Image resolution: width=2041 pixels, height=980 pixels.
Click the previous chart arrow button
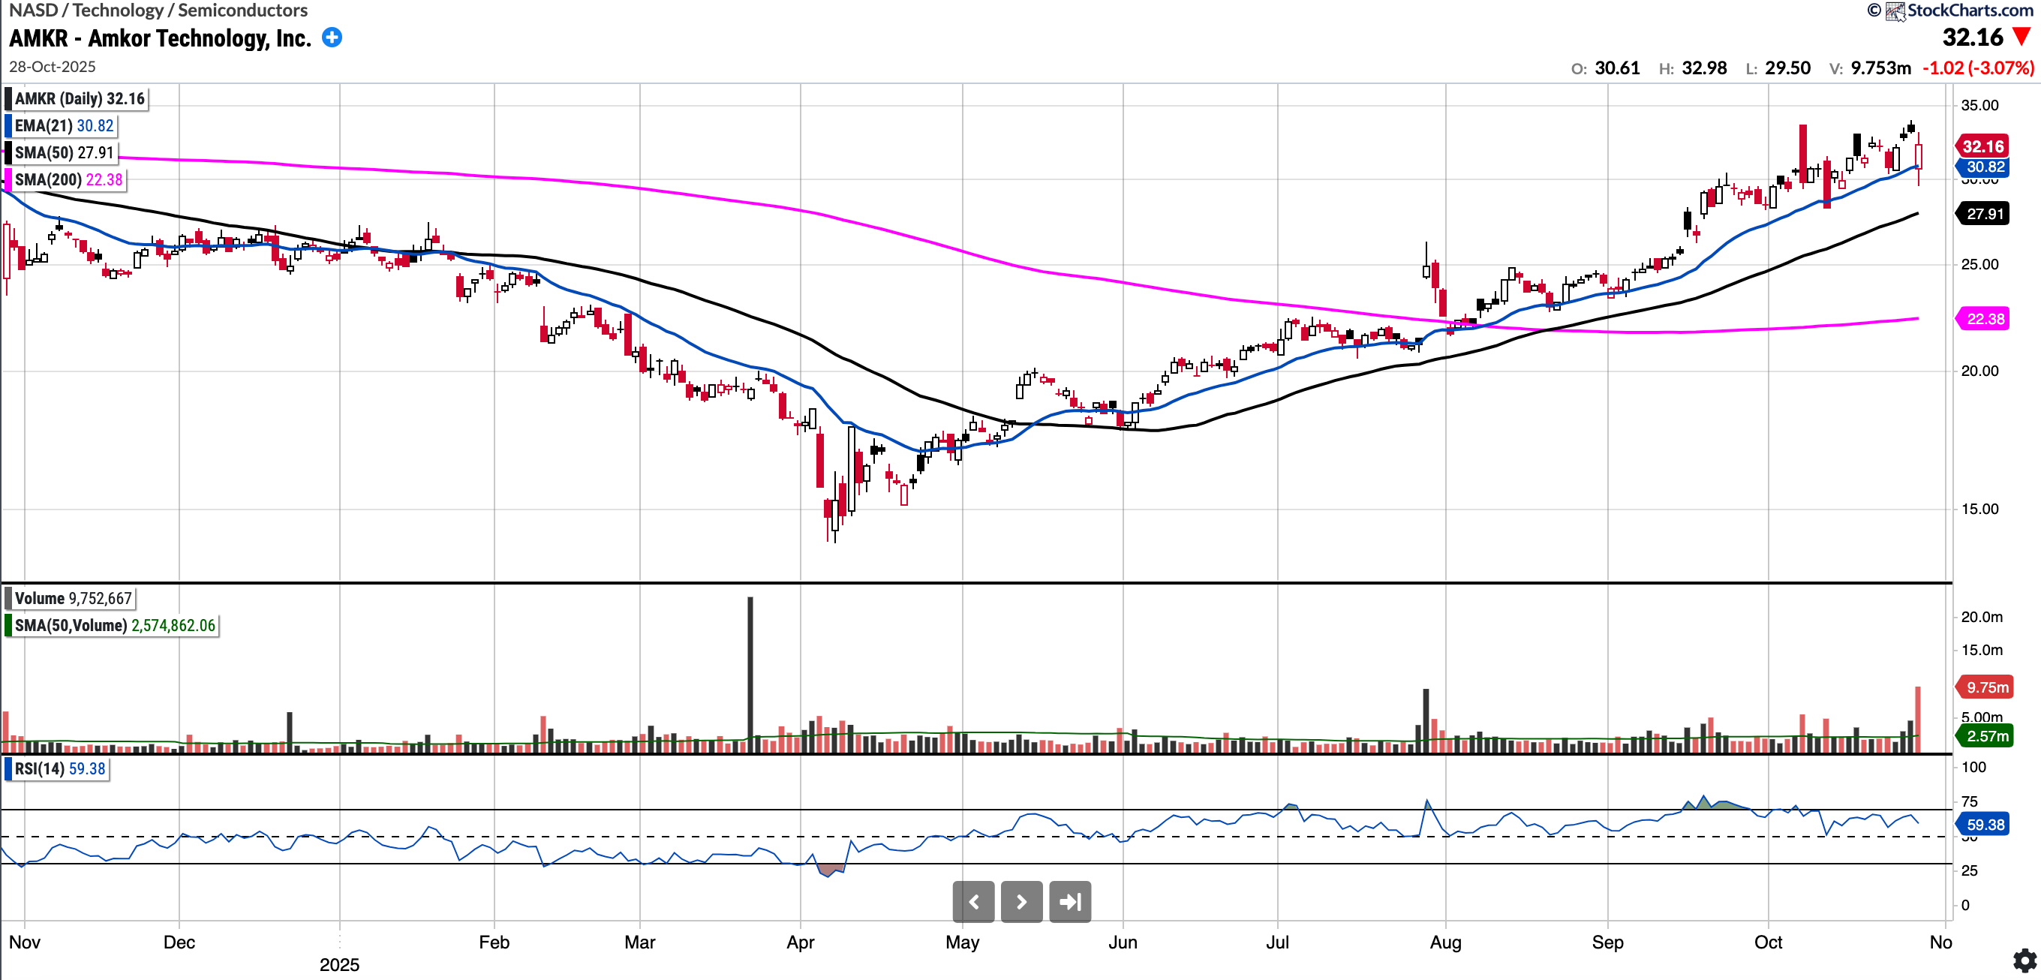tap(973, 901)
